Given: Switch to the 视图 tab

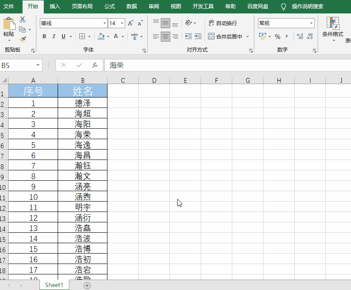Looking at the screenshot, I should (176, 6).
